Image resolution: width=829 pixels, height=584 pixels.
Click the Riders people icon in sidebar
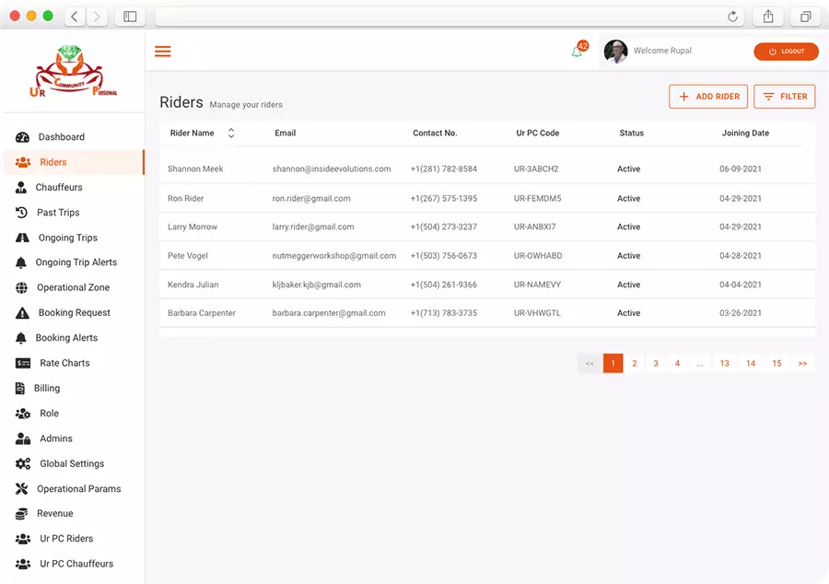(23, 162)
